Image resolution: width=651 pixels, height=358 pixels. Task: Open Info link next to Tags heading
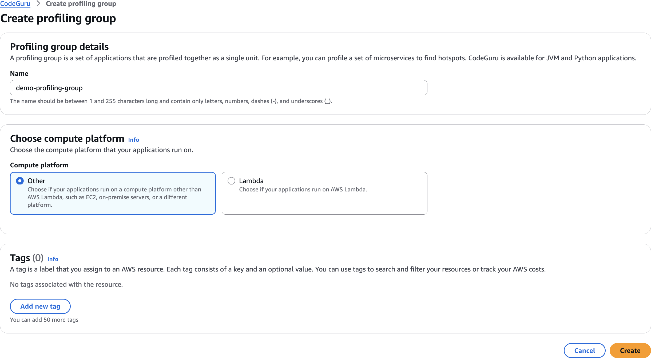(53, 259)
